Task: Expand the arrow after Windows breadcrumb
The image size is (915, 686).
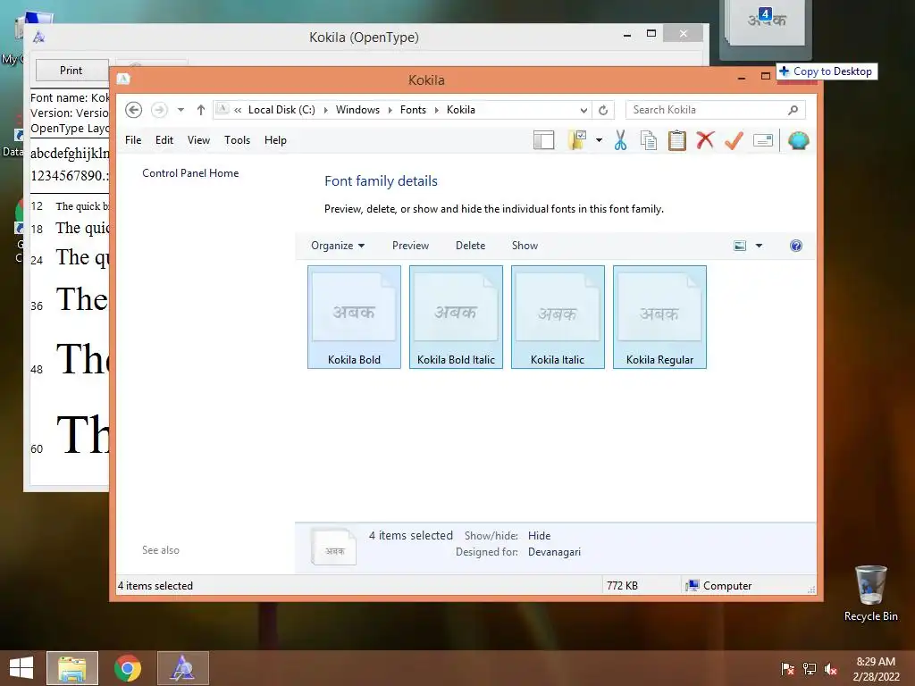Action: point(390,110)
